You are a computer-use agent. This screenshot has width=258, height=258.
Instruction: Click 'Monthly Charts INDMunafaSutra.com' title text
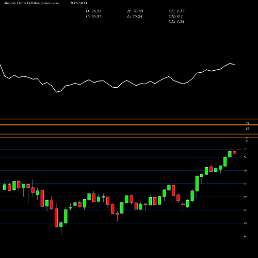tap(31, 3)
